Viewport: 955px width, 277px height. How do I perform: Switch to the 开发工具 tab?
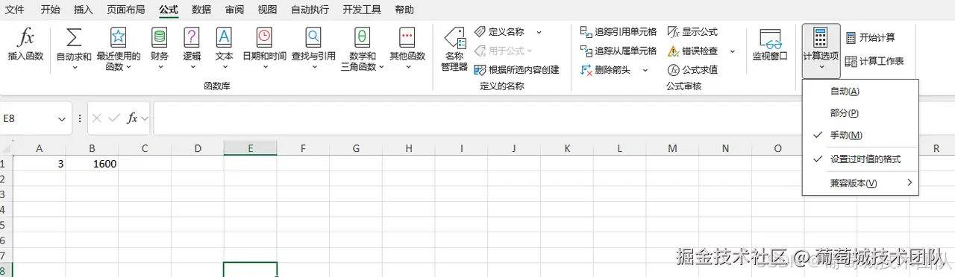[362, 10]
